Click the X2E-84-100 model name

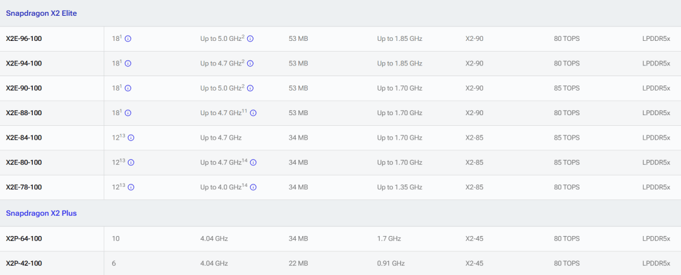24,138
